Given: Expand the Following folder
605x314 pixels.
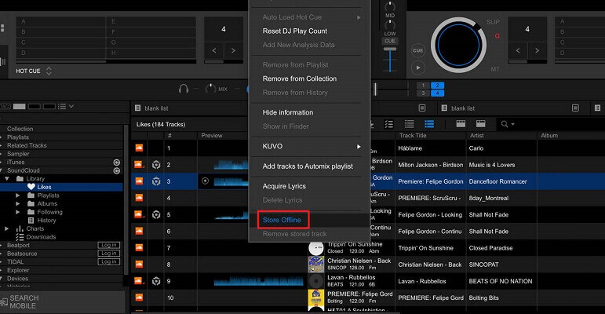Looking at the screenshot, I should pos(18,212).
